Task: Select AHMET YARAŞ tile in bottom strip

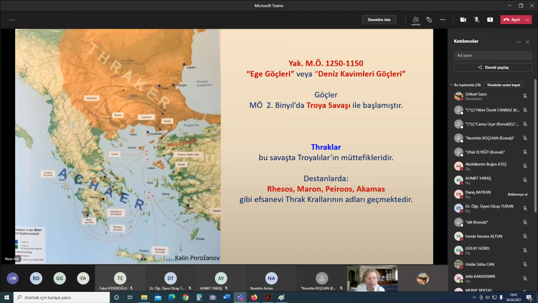Action: [221, 278]
